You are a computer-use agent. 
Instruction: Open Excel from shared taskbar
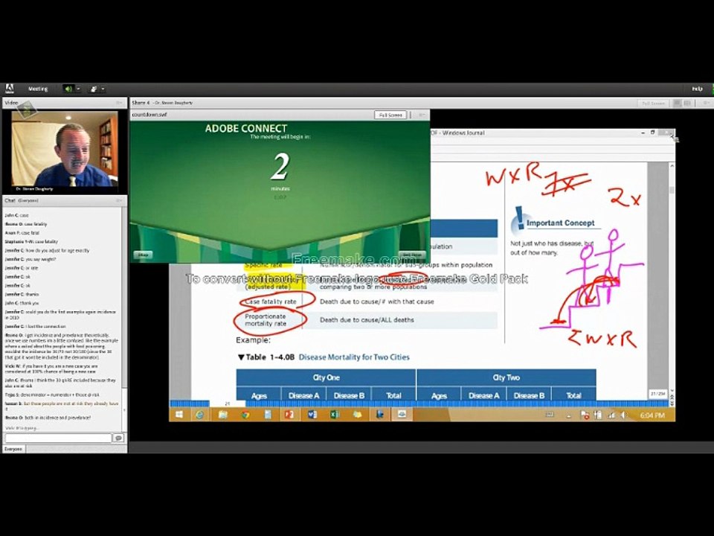335,415
